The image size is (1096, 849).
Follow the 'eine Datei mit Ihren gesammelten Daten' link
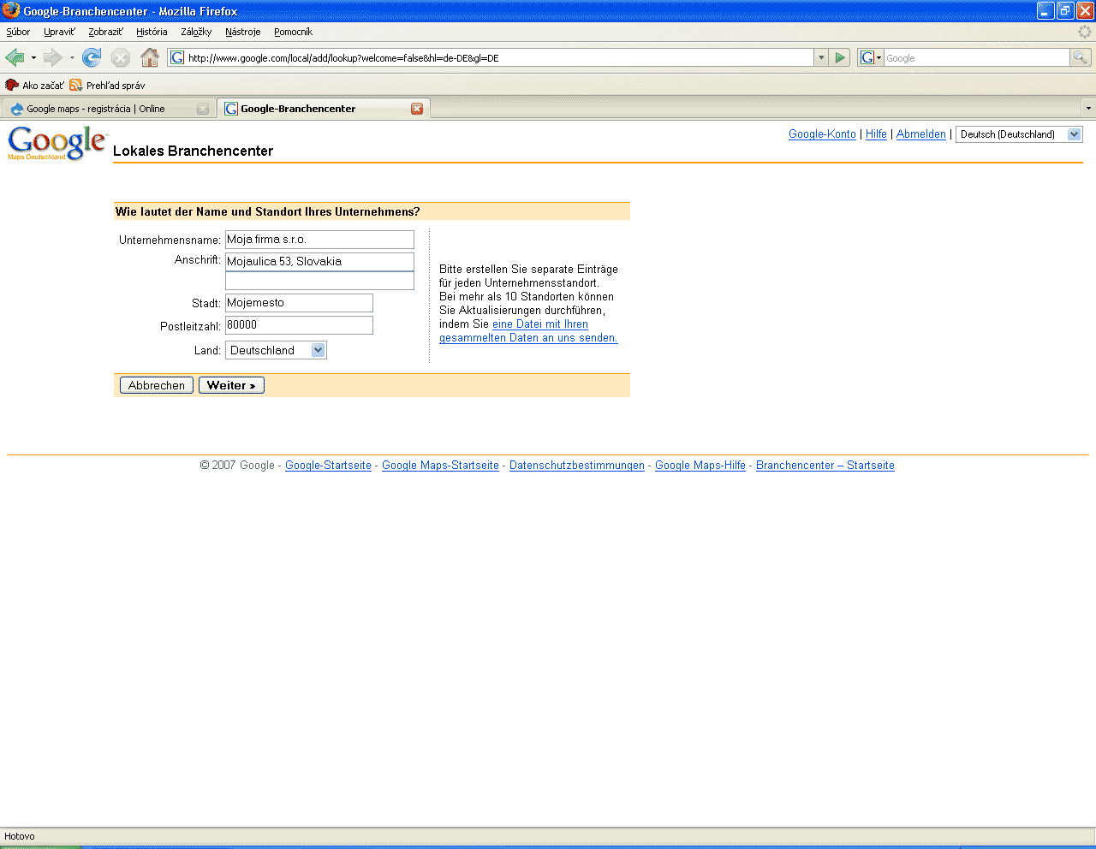coord(528,331)
